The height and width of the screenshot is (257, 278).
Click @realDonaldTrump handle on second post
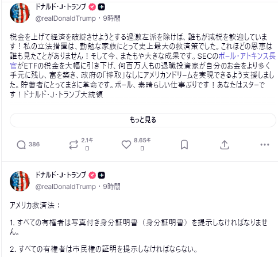tap(65, 187)
